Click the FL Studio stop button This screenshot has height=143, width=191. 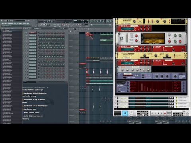point(45,25)
